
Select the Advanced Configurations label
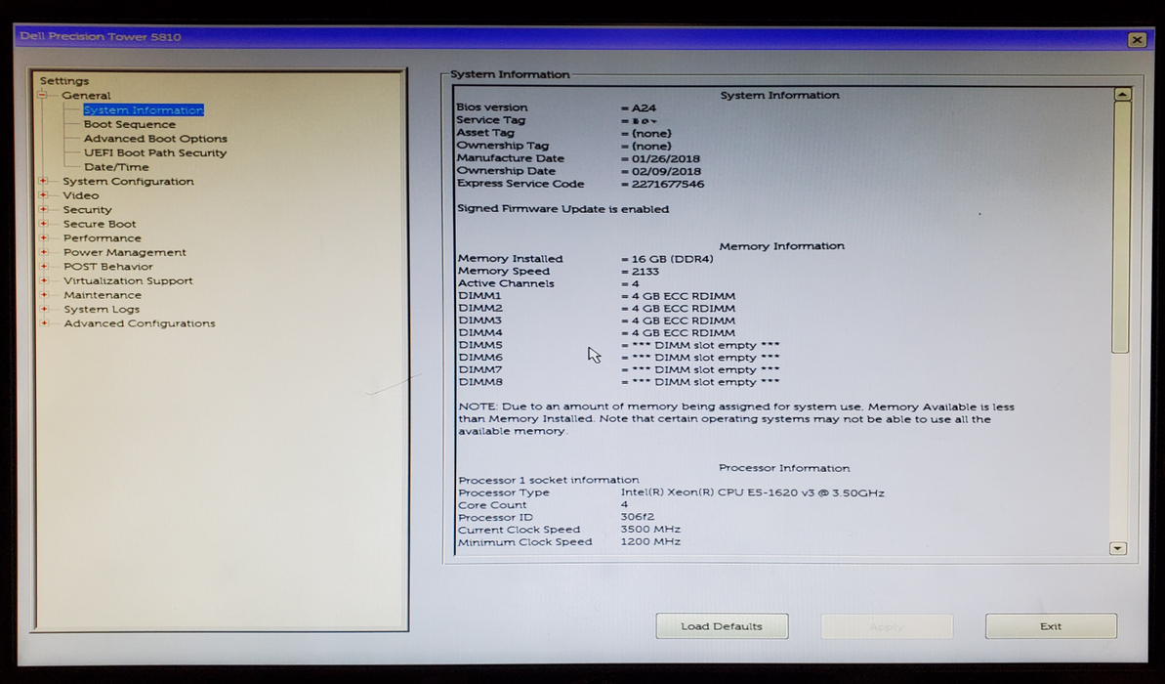(139, 323)
